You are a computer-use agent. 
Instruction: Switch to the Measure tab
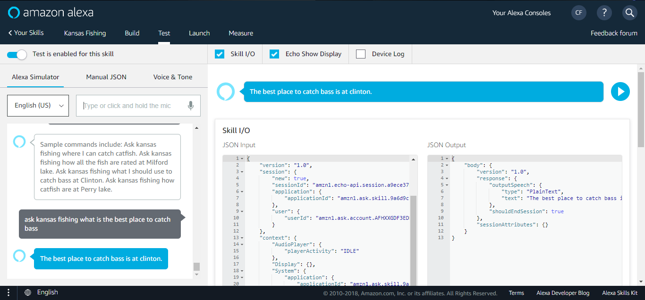[x=241, y=33]
